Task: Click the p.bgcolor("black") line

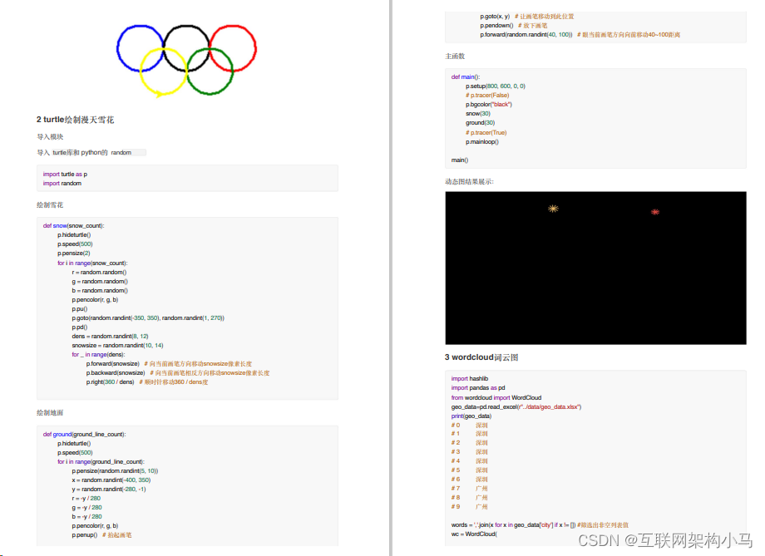Action: (488, 105)
